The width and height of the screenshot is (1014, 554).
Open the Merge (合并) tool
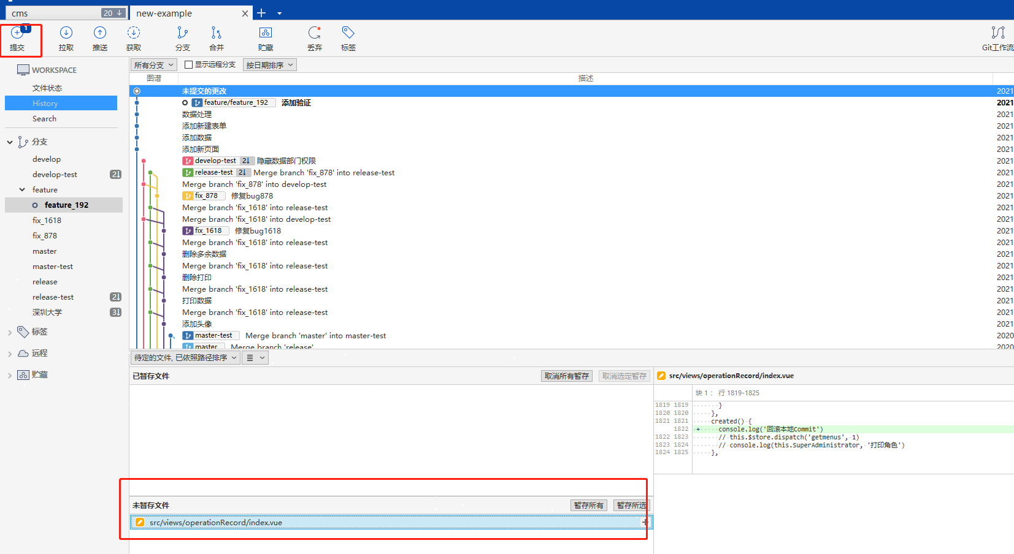click(x=217, y=38)
